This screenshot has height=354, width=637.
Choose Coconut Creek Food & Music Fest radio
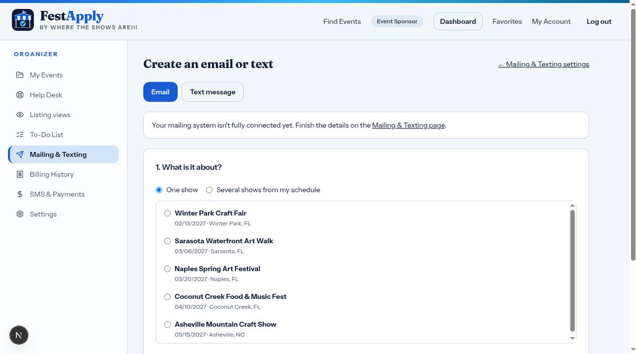(167, 297)
